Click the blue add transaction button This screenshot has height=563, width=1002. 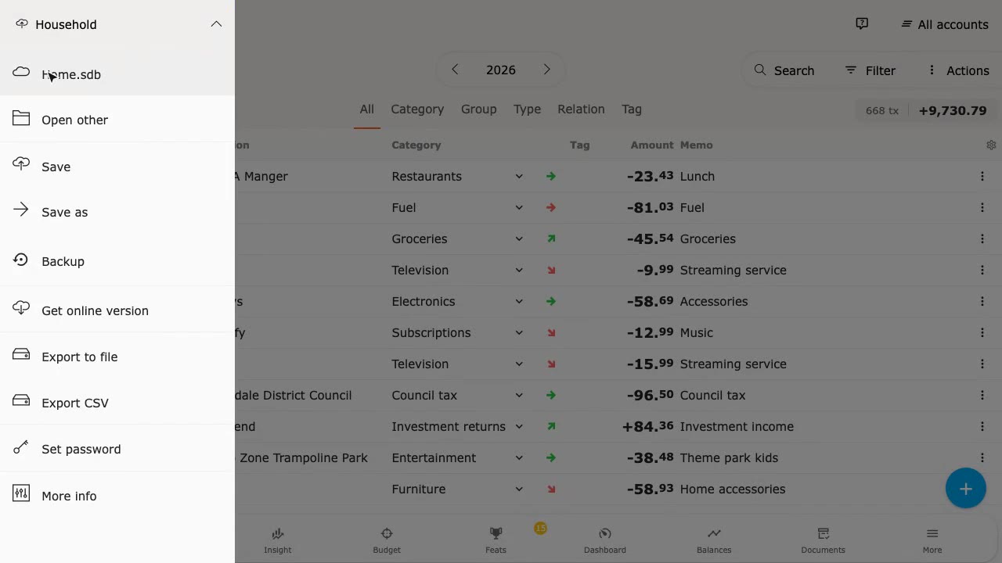(x=966, y=489)
